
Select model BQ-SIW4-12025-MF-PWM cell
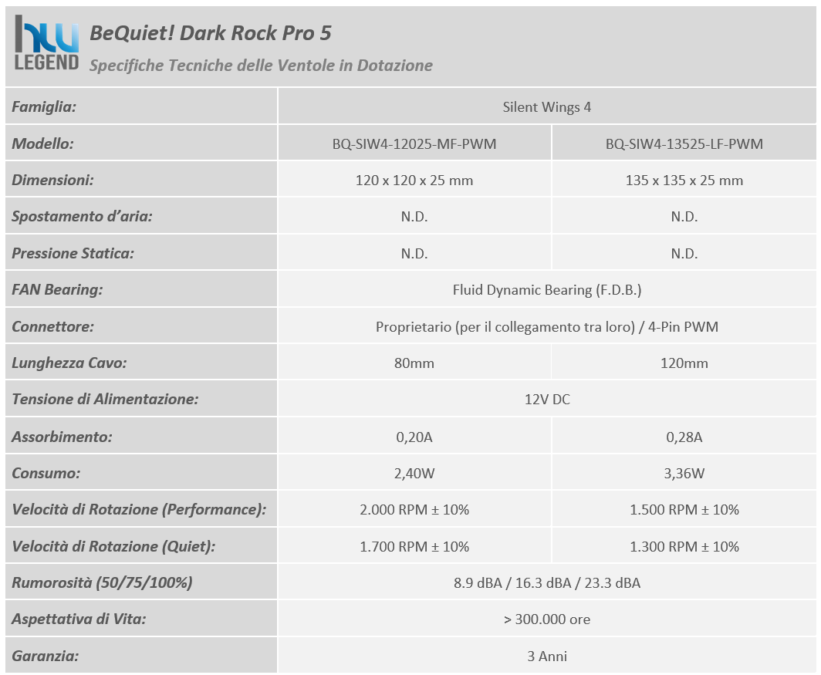414,144
